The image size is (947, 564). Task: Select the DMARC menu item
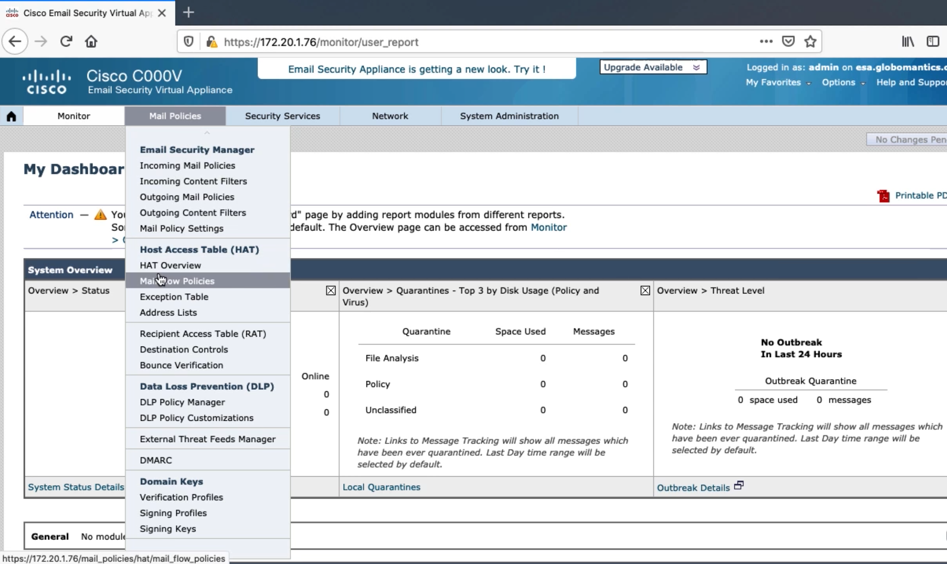156,460
